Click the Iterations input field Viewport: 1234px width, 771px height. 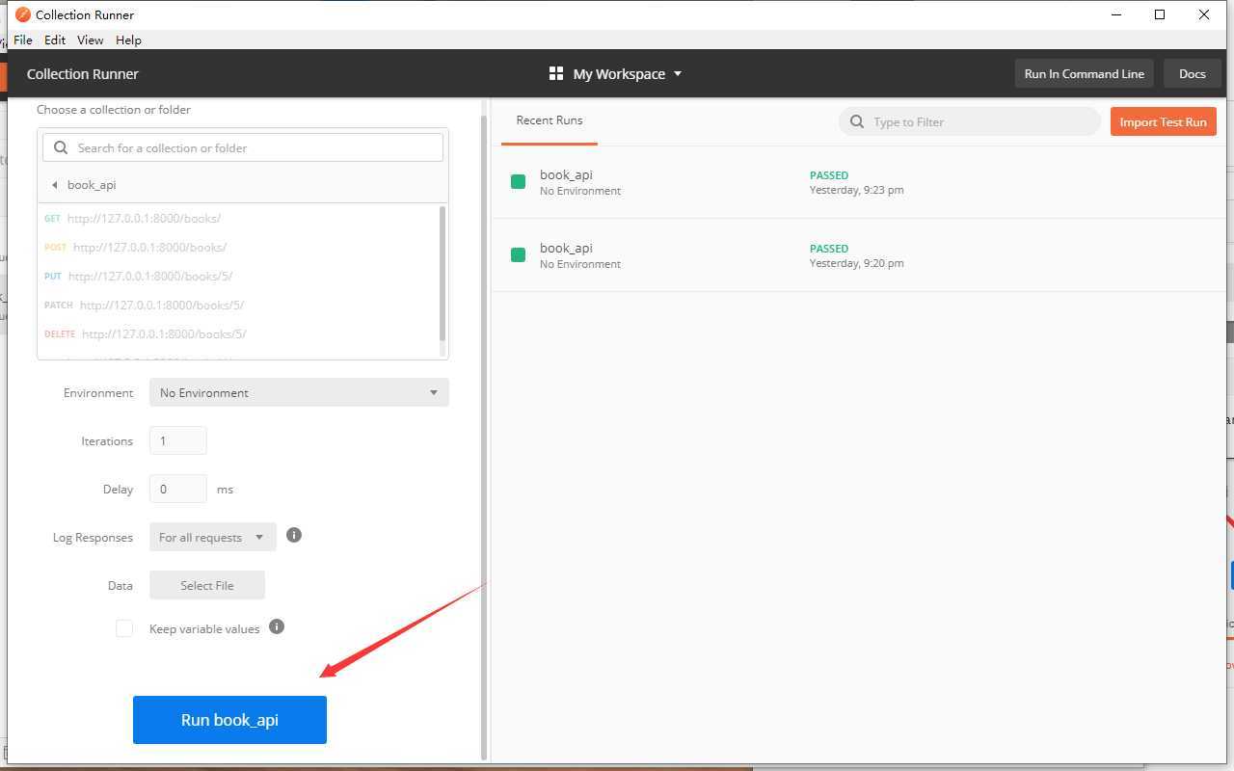(178, 440)
